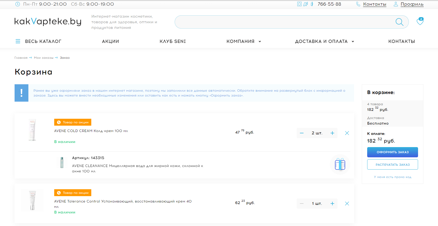
Task: Click the kakVapteke.by logo
Action: [x=48, y=21]
